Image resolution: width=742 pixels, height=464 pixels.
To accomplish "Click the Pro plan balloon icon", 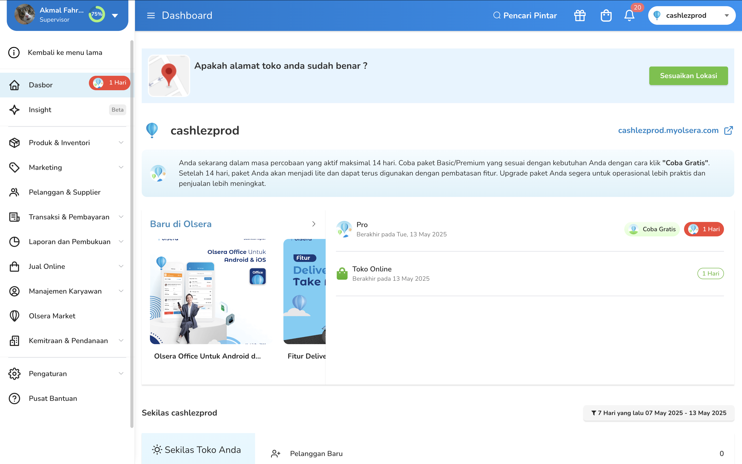I will tap(344, 229).
